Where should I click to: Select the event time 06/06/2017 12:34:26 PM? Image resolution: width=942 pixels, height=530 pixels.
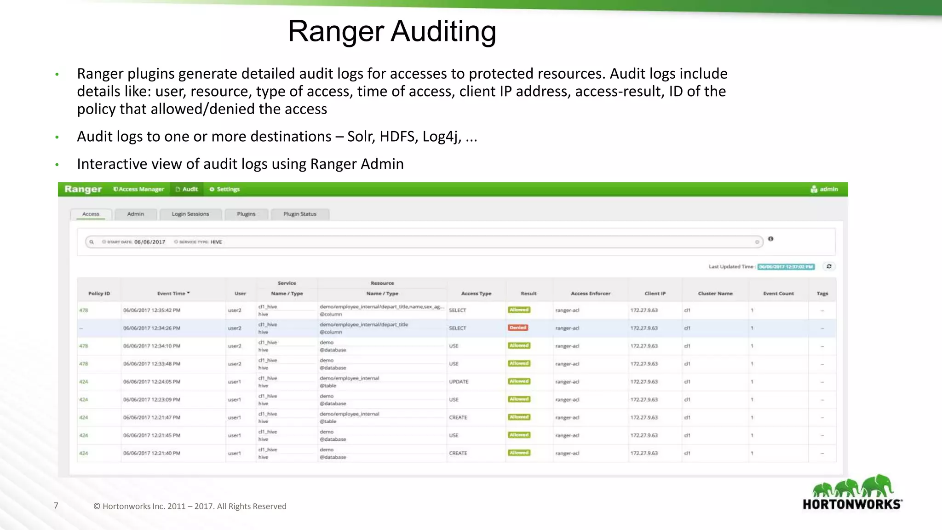(152, 328)
